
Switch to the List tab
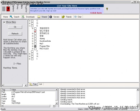pyautogui.click(x=41, y=84)
